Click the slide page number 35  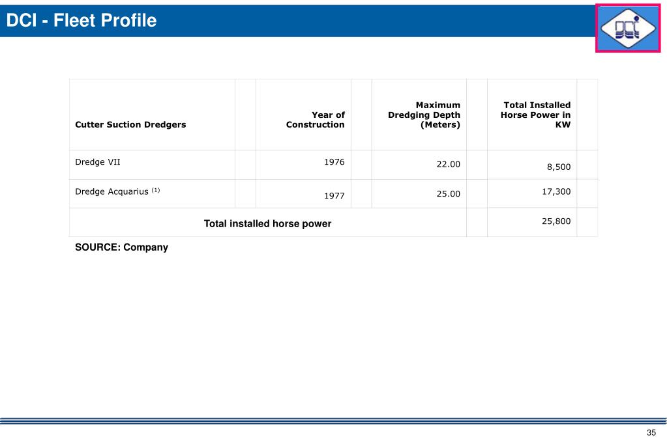point(651,432)
